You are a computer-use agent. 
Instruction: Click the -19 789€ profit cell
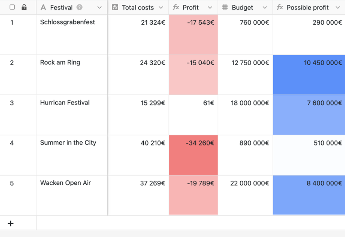pos(194,195)
